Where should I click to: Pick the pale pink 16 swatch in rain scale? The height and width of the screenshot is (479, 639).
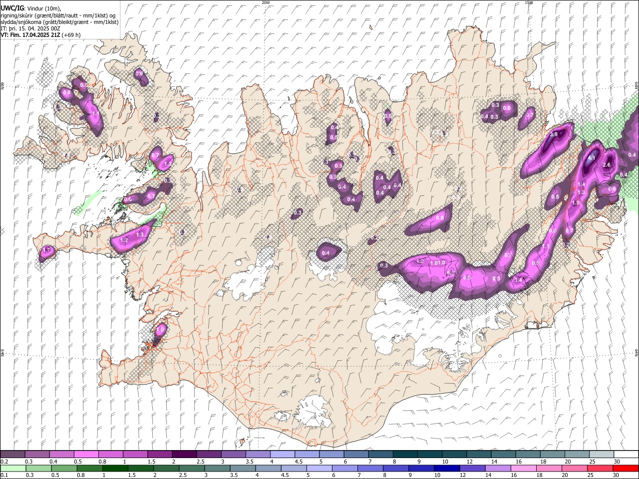(524, 469)
